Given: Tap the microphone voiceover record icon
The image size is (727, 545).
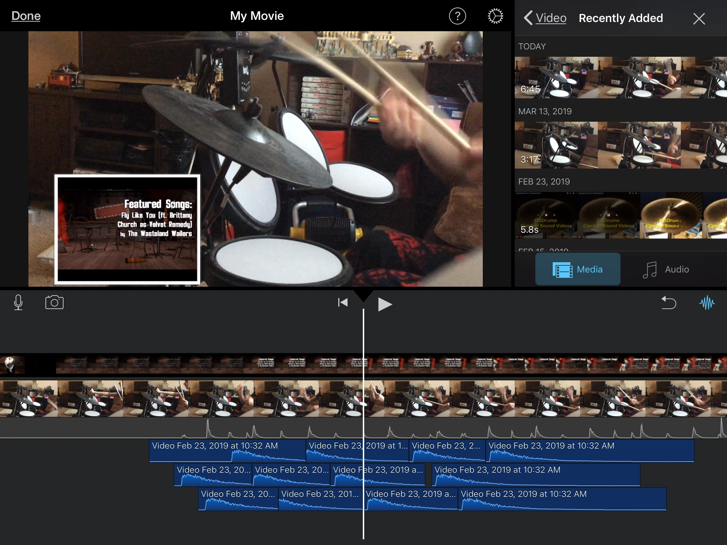Looking at the screenshot, I should click(18, 303).
